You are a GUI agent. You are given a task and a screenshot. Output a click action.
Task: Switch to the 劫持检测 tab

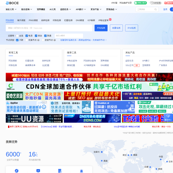click(45, 20)
